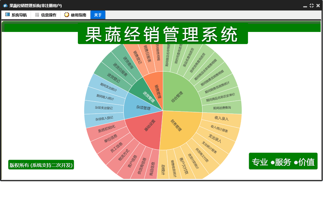Open the 系统导航 tab

click(x=16, y=15)
